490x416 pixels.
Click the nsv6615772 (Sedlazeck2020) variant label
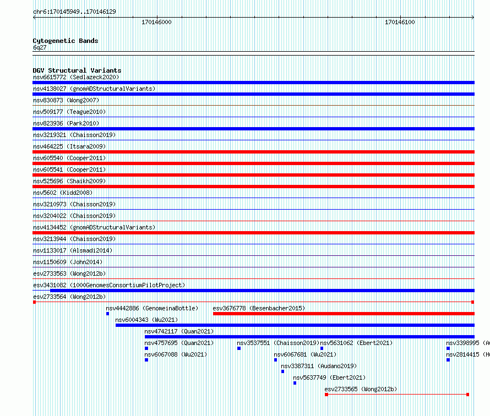(x=76, y=77)
